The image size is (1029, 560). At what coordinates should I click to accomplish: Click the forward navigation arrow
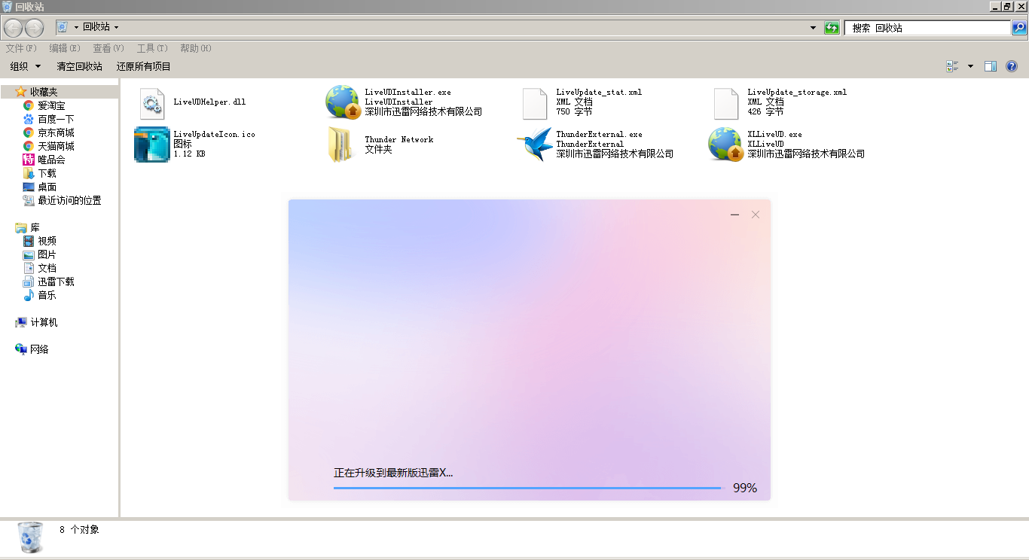tap(35, 28)
